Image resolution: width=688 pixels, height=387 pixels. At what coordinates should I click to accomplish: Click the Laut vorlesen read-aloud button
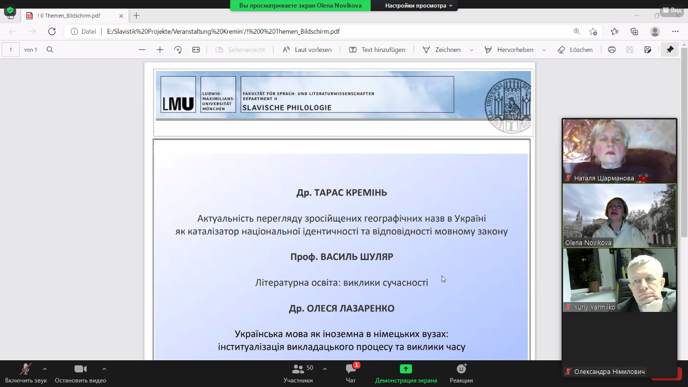click(x=307, y=50)
